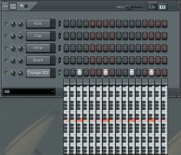The image size is (181, 155).
Task: Activate the last step of the Kick row
Action: [164, 24]
